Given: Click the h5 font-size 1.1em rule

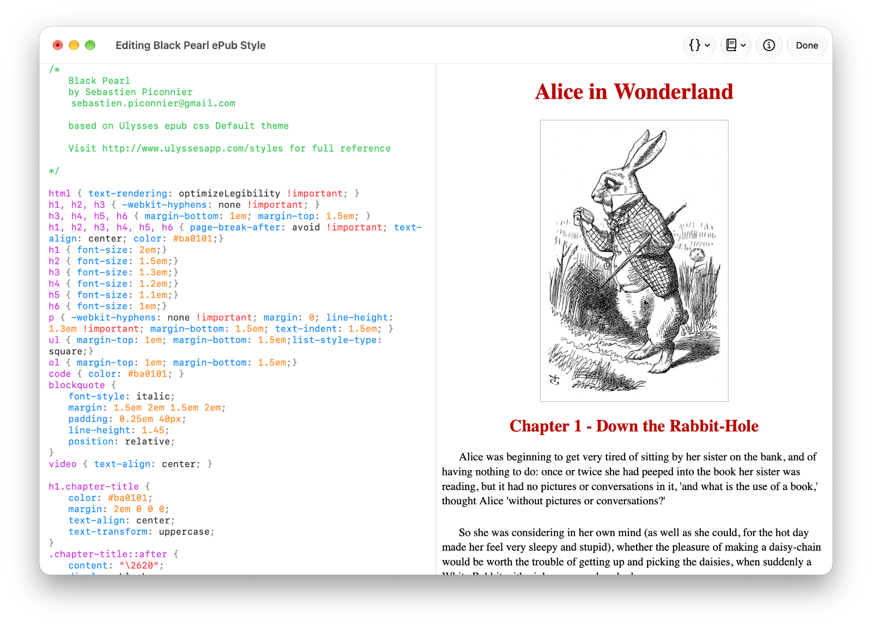Looking at the screenshot, I should (x=113, y=295).
